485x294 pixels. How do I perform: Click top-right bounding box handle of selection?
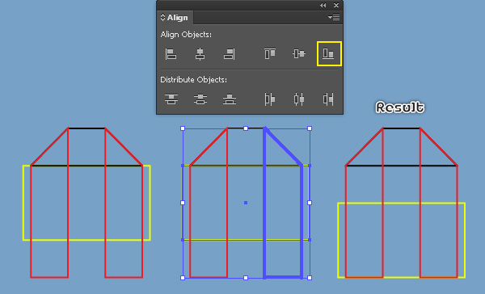[310, 128]
